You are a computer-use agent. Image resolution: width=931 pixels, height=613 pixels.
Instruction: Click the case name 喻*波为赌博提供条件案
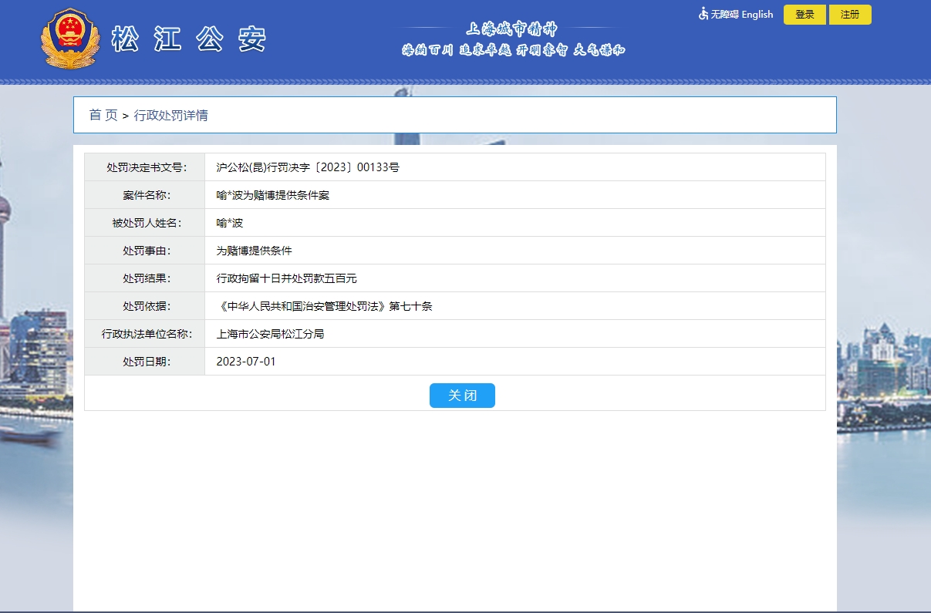273,195
